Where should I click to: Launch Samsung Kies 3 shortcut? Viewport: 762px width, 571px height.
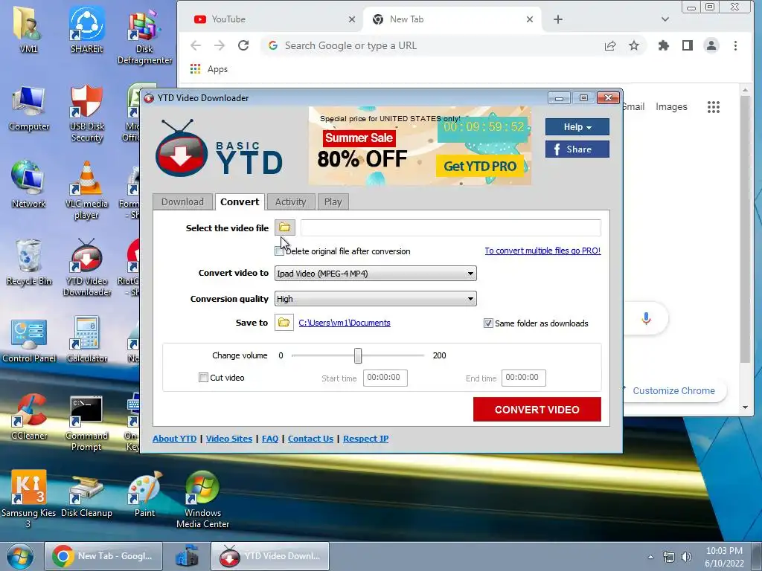[28, 499]
